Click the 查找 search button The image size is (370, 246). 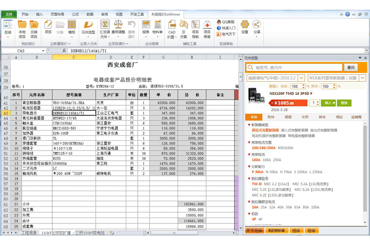[x=351, y=67]
